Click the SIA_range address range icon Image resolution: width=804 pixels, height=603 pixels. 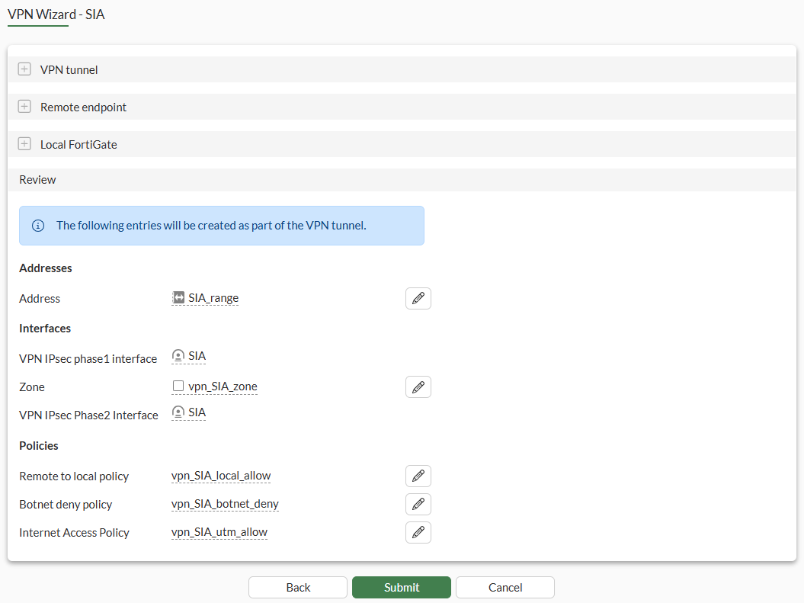tap(178, 297)
